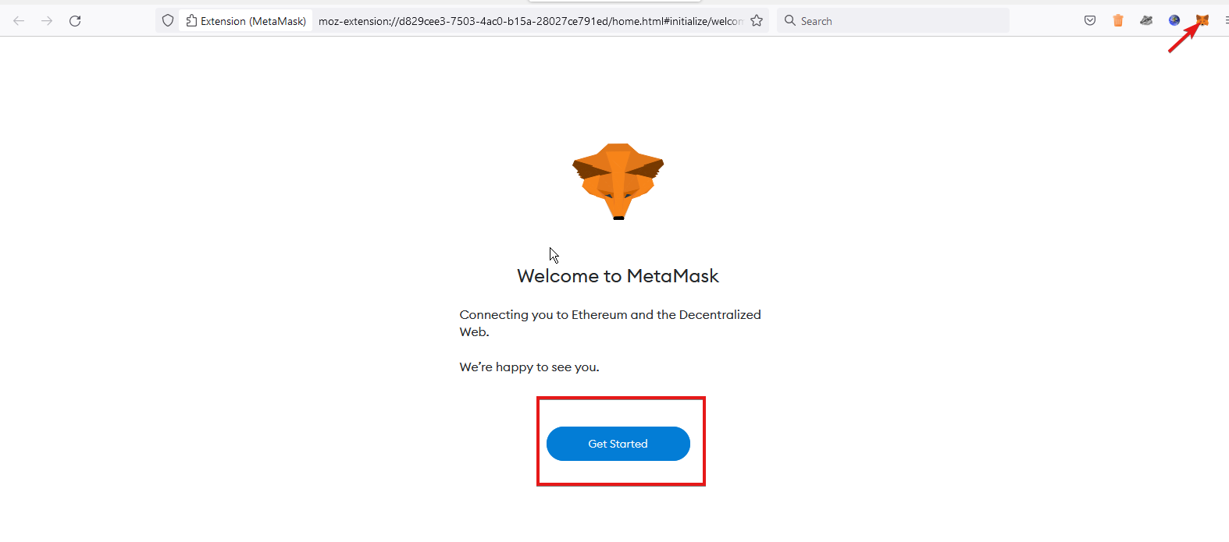The width and height of the screenshot is (1229, 542).
Task: Click the large MetaMask fox logo
Action: 618,182
